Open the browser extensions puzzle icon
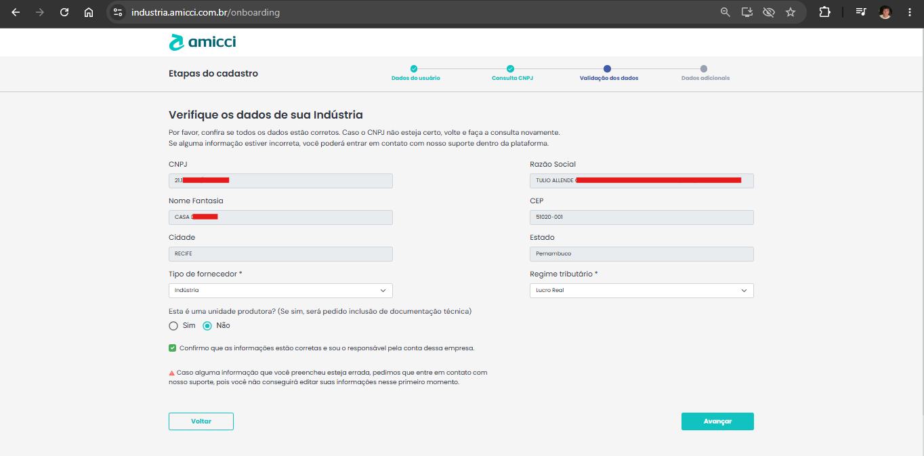Viewport: 924px width, 456px height. click(824, 12)
